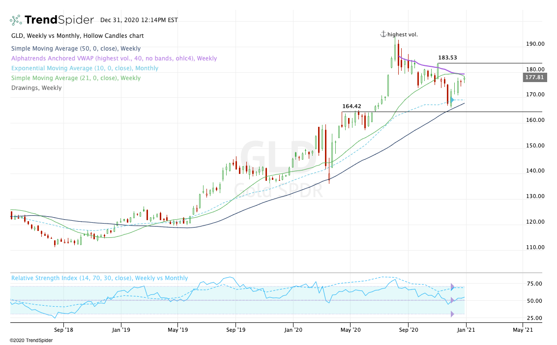
Task: Click the 120.00 price axis label
Action: tap(535, 222)
